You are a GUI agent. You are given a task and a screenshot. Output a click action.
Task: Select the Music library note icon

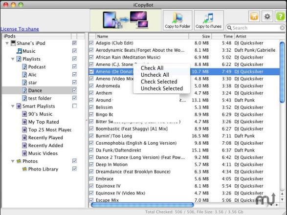19,51
